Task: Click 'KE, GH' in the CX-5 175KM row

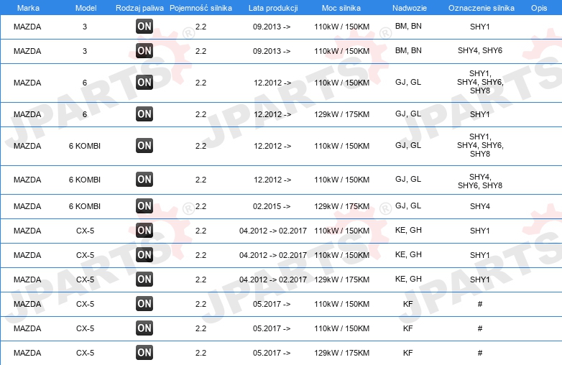Action: pyautogui.click(x=408, y=279)
